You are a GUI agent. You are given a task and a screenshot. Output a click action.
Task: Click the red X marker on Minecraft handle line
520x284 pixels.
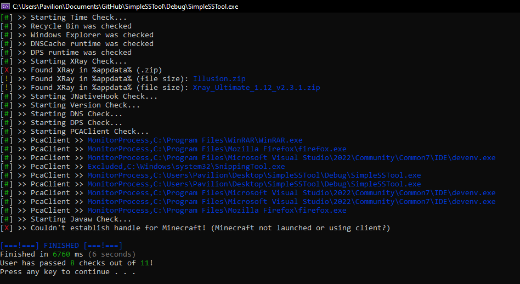pyautogui.click(x=6, y=228)
